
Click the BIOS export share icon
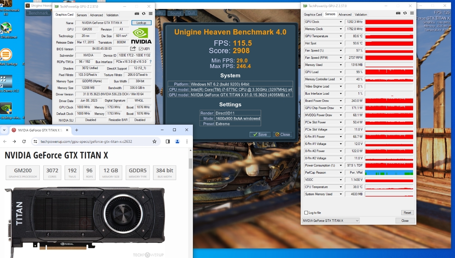coord(133,49)
